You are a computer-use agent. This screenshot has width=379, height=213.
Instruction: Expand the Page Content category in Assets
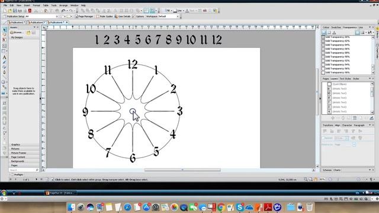point(24,157)
